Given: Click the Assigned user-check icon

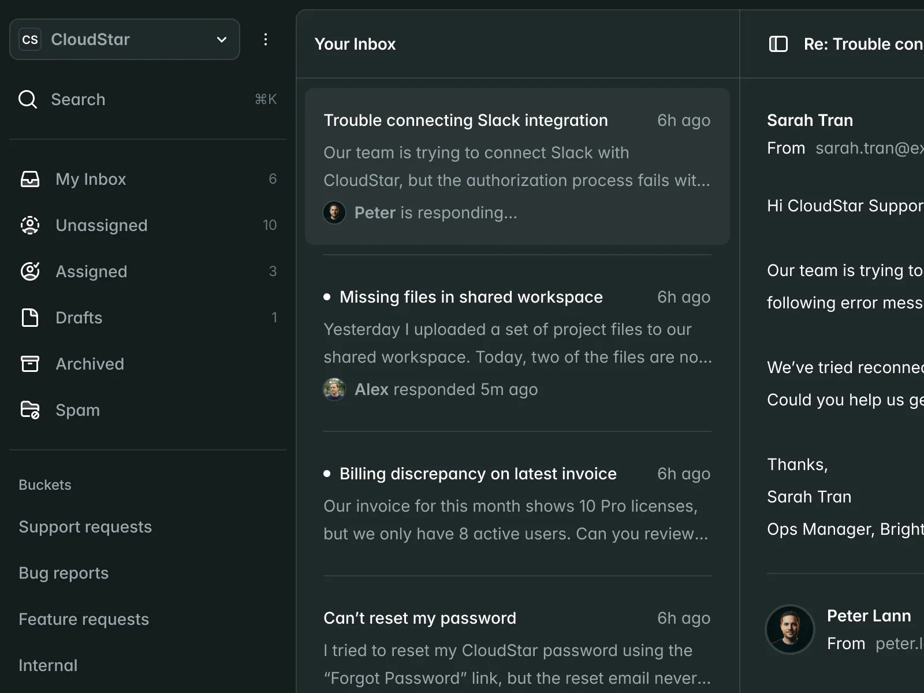Looking at the screenshot, I should (30, 271).
